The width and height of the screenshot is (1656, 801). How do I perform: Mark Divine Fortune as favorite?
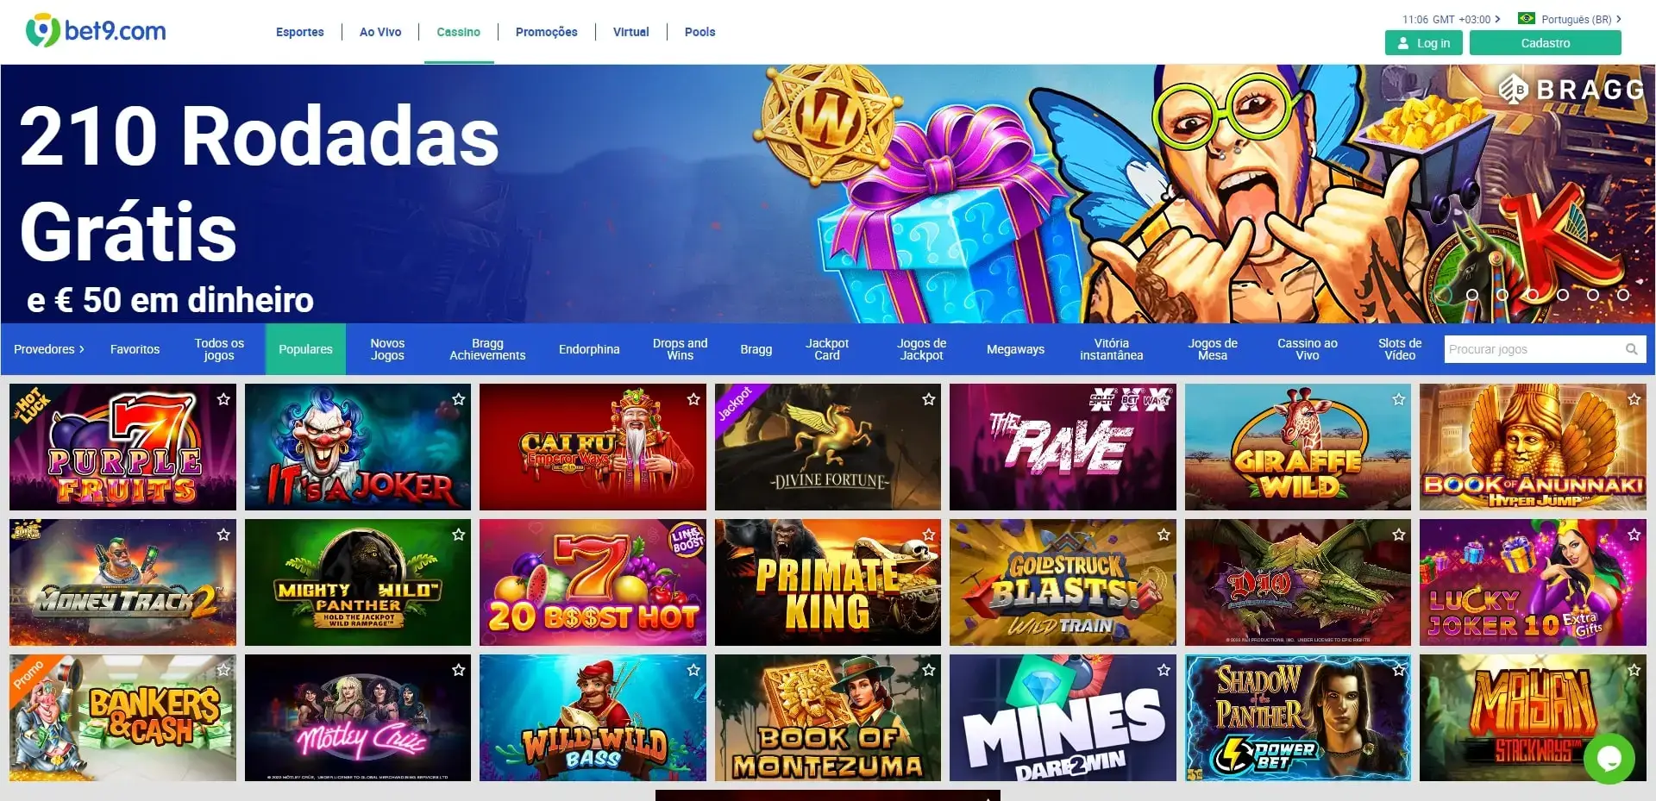[929, 399]
